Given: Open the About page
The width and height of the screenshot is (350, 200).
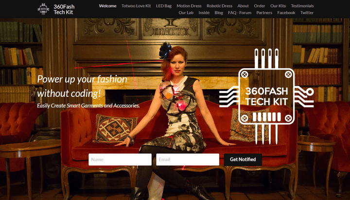Looking at the screenshot, I should tap(243, 6).
